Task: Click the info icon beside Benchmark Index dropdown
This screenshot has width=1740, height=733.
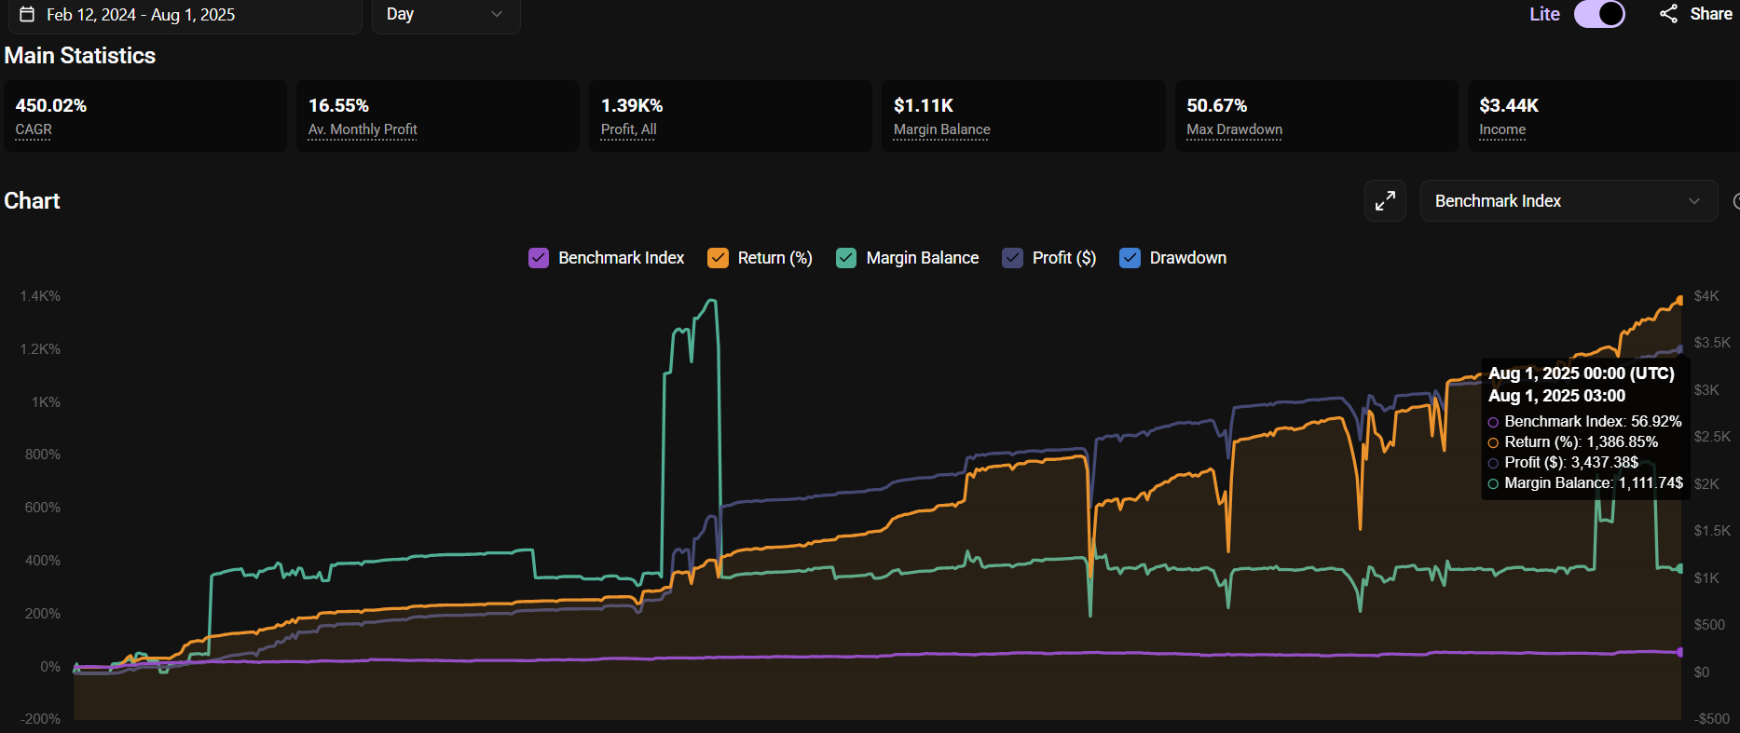Action: pyautogui.click(x=1736, y=201)
